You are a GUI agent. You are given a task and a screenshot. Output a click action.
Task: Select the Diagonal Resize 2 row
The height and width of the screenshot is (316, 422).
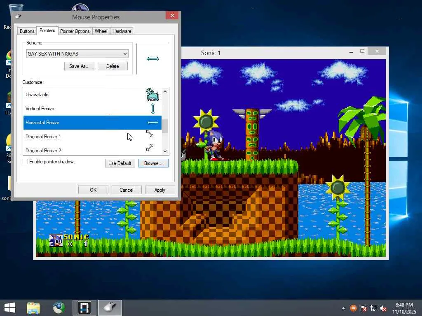[x=92, y=149]
